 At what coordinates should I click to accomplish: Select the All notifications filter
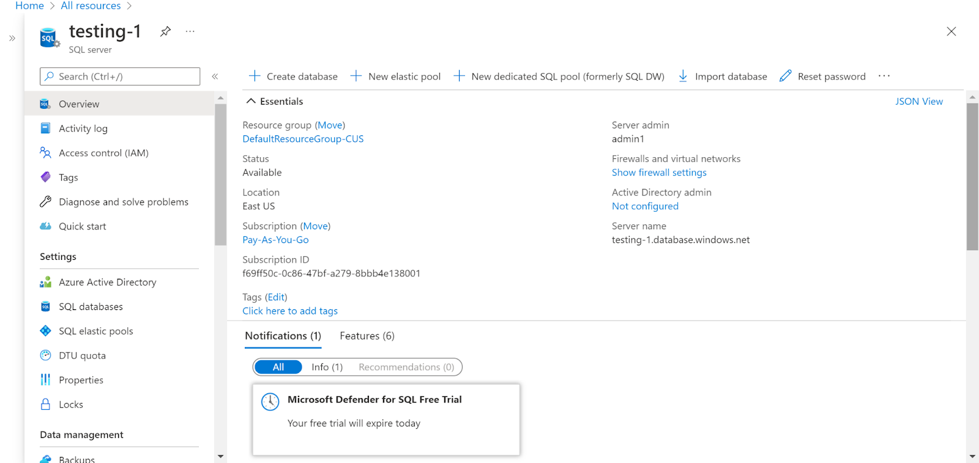pos(278,367)
